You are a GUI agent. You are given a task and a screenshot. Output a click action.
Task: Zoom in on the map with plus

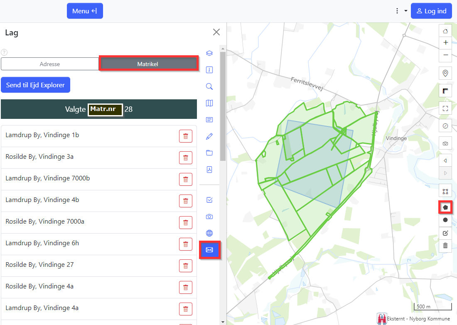(445, 42)
